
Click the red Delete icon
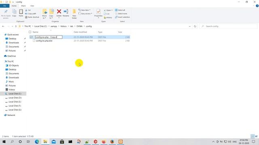click(x=59, y=12)
